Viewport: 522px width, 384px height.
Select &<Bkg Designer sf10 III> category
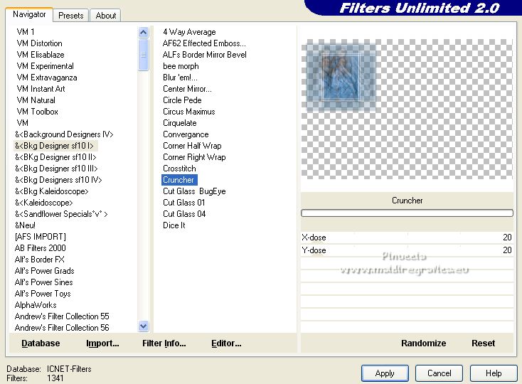point(56,169)
